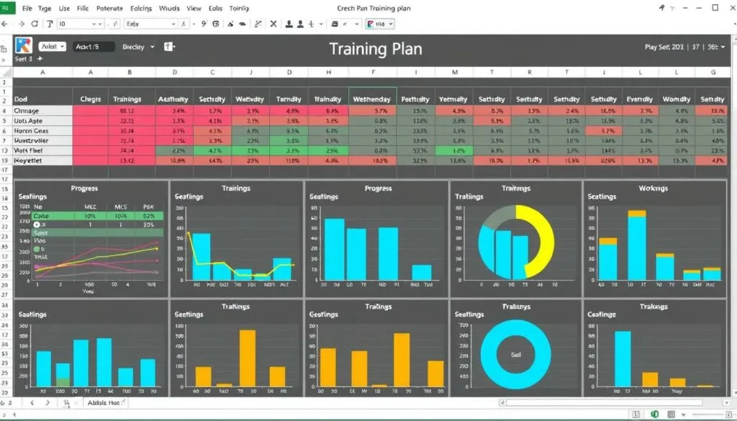Open the View menu
This screenshot has width=737, height=421.
pyautogui.click(x=194, y=8)
